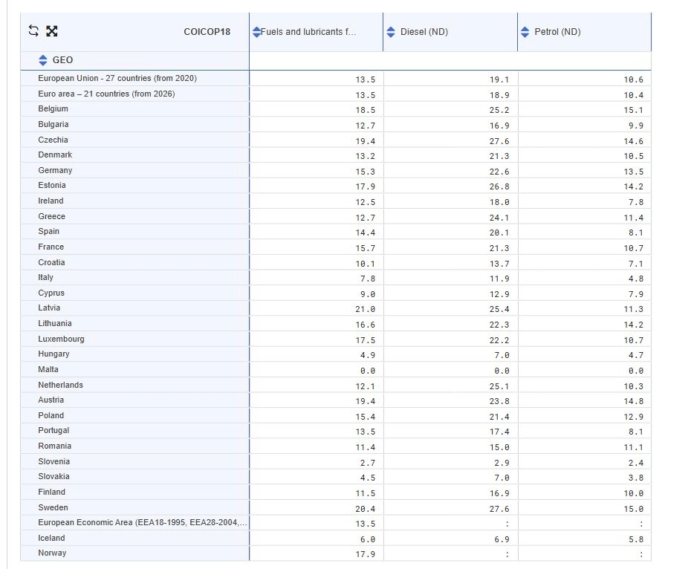Click the fullscreen expand arrows icon
691x569 pixels.
[x=52, y=31]
